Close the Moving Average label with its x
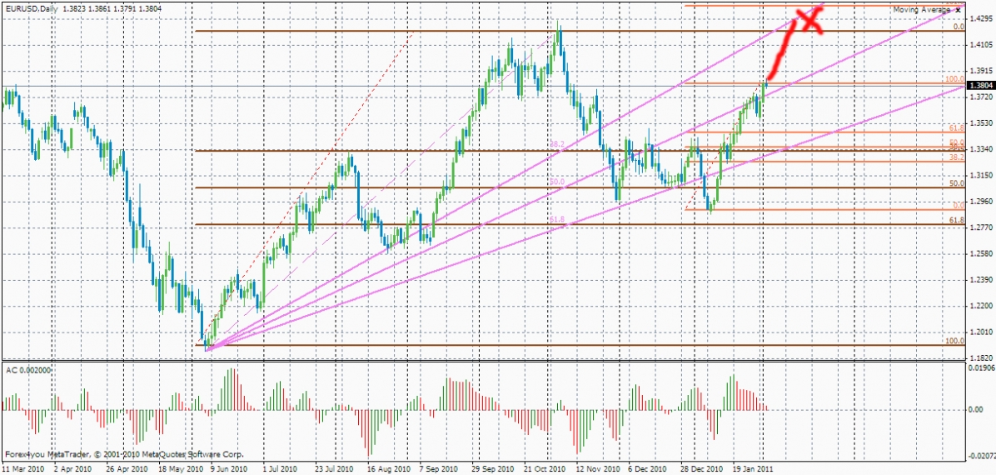The height and width of the screenshot is (475, 996). [959, 10]
